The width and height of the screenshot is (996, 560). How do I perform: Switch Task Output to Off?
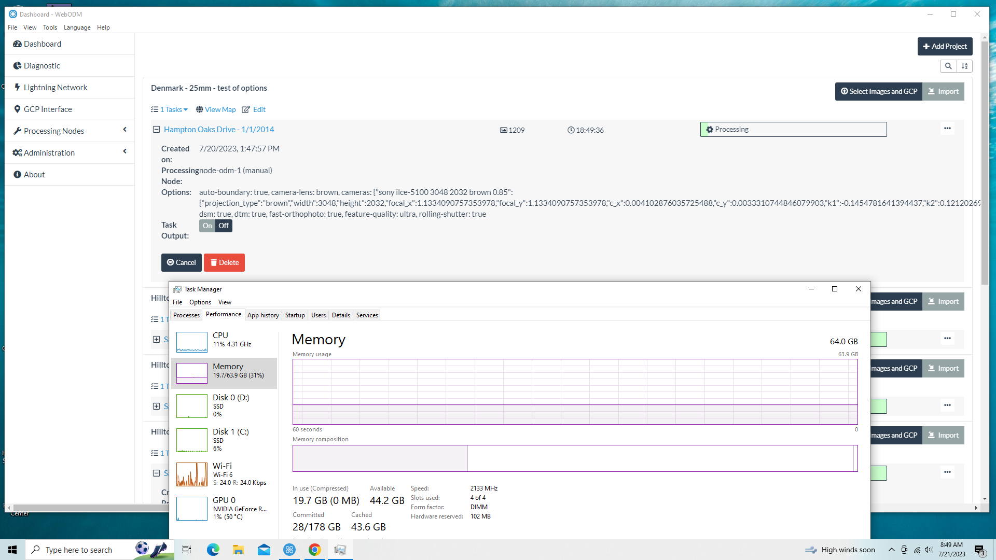[x=224, y=226]
